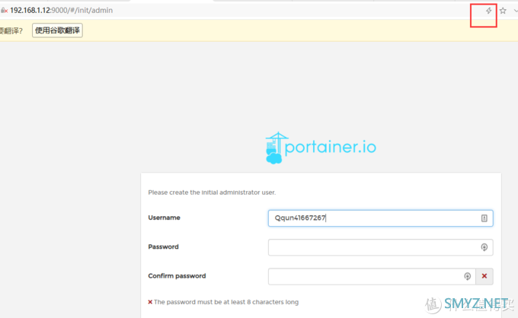This screenshot has height=318, width=518.
Task: Click the portainer.io logo text
Action: tap(331, 146)
